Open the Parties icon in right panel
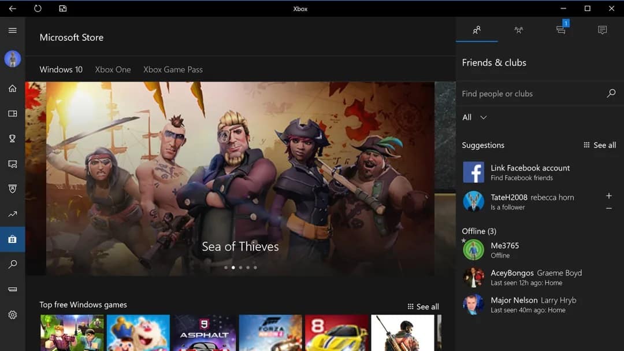 point(518,30)
